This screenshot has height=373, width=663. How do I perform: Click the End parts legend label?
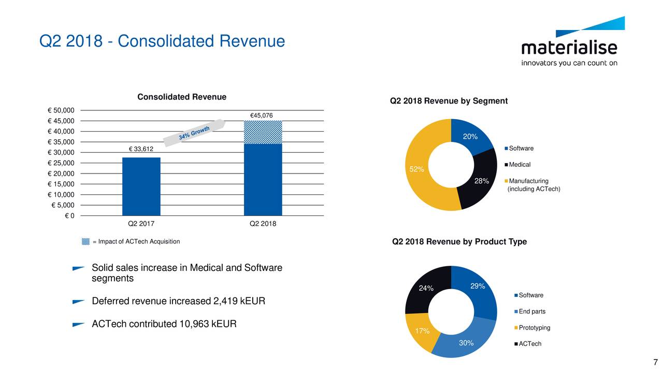point(532,312)
